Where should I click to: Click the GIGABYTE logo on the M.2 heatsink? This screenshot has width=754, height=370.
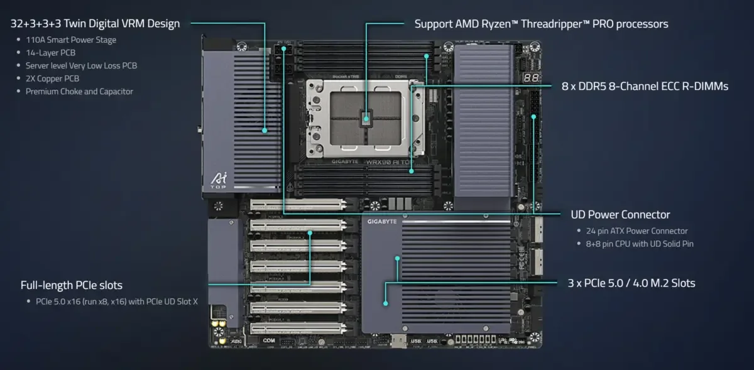[382, 222]
